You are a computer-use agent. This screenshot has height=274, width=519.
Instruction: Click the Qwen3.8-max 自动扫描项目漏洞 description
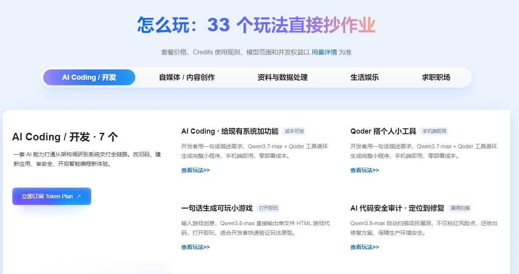coord(424,228)
